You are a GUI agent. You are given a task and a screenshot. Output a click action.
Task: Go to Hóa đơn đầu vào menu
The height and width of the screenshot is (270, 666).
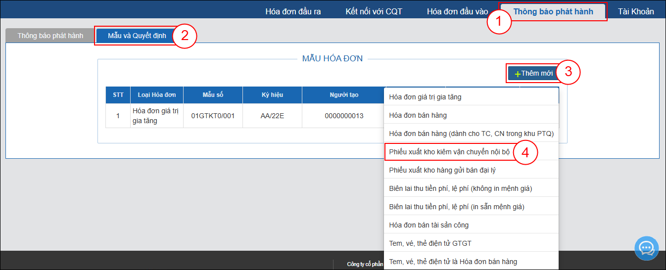457,11
